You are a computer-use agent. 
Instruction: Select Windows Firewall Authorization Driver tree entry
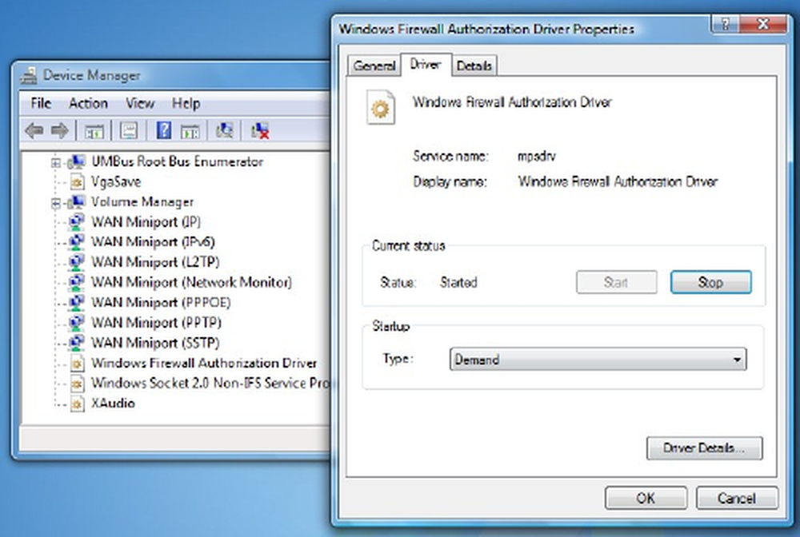tap(203, 364)
